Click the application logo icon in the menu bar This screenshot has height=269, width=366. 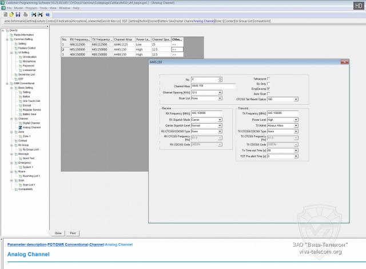tap(3, 8)
